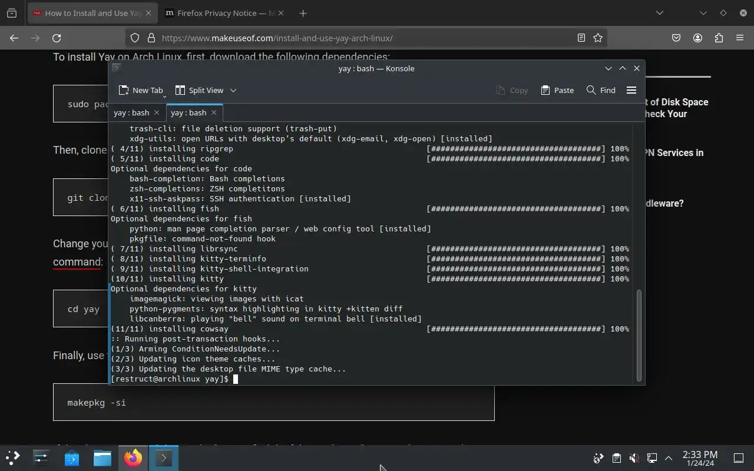The image size is (754, 471).
Task: Click the 'dleware?' sidebar article link
Action: coord(664,203)
